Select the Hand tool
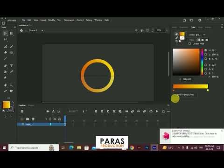 tap(6, 85)
